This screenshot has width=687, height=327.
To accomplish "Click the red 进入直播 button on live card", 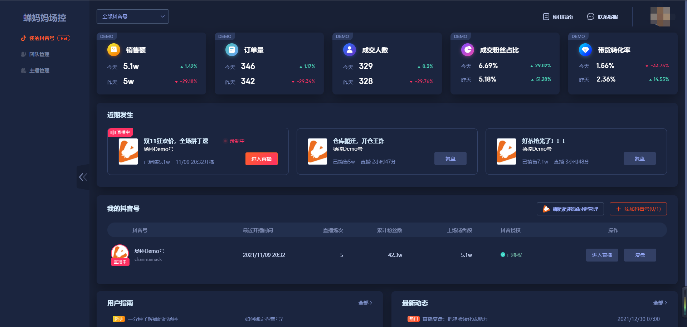I will [x=262, y=159].
